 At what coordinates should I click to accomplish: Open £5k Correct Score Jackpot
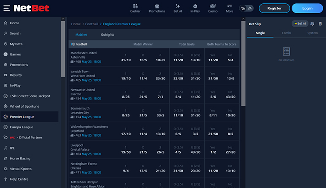coord(29,96)
